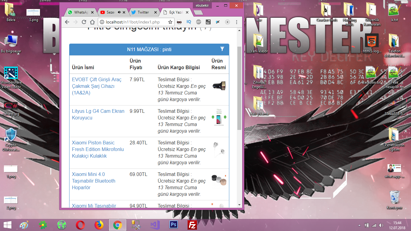The width and height of the screenshot is (411, 231).
Task: Select the Bu bilgisayar desktop icon
Action: [11, 44]
